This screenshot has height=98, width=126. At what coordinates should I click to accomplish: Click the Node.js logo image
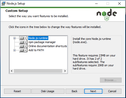[x=107, y=15]
